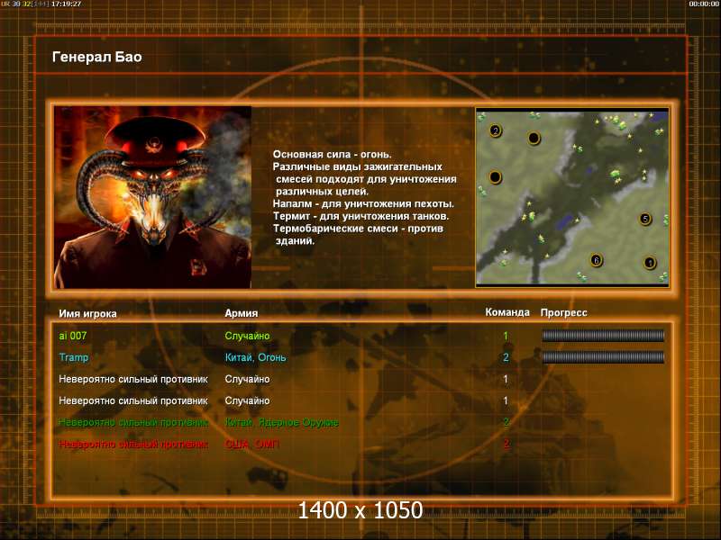Click the 'Армия' column header
The height and width of the screenshot is (540, 721).
tap(241, 313)
